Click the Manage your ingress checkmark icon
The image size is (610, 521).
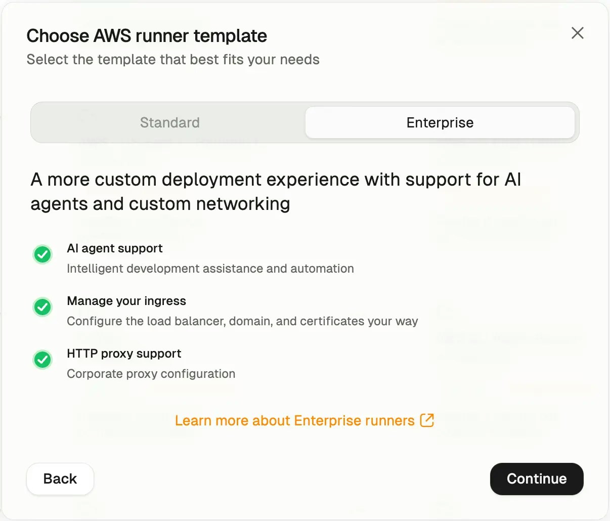point(42,307)
